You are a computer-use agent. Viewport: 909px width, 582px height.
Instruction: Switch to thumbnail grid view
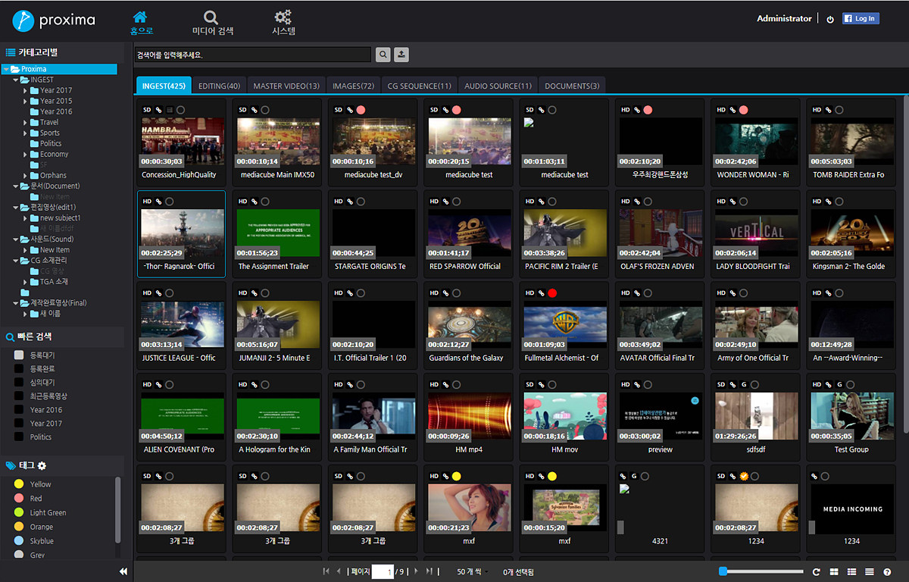click(834, 571)
